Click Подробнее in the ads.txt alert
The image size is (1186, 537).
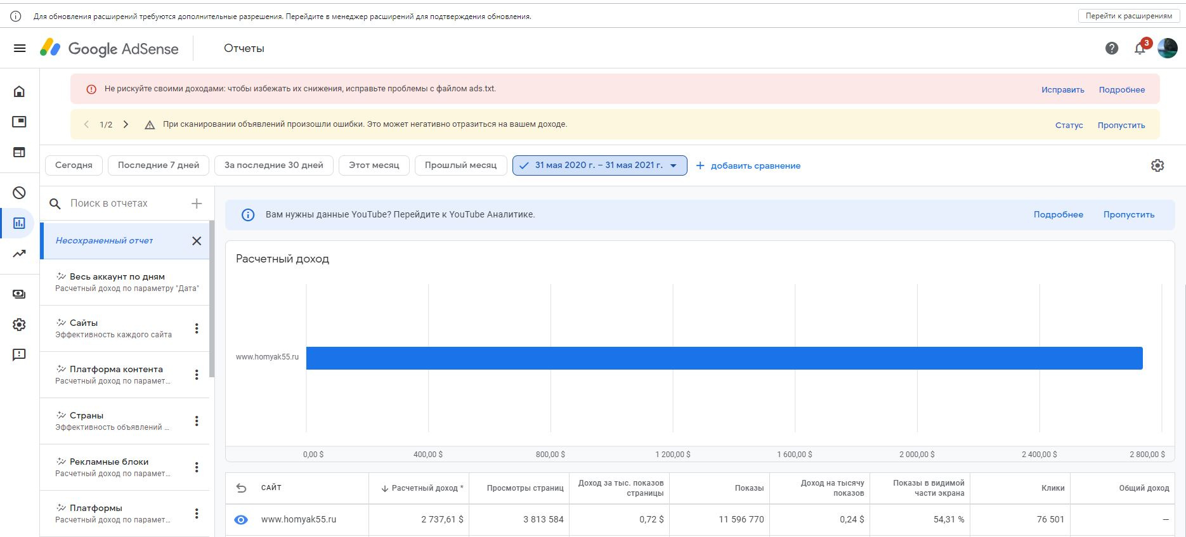tap(1122, 89)
